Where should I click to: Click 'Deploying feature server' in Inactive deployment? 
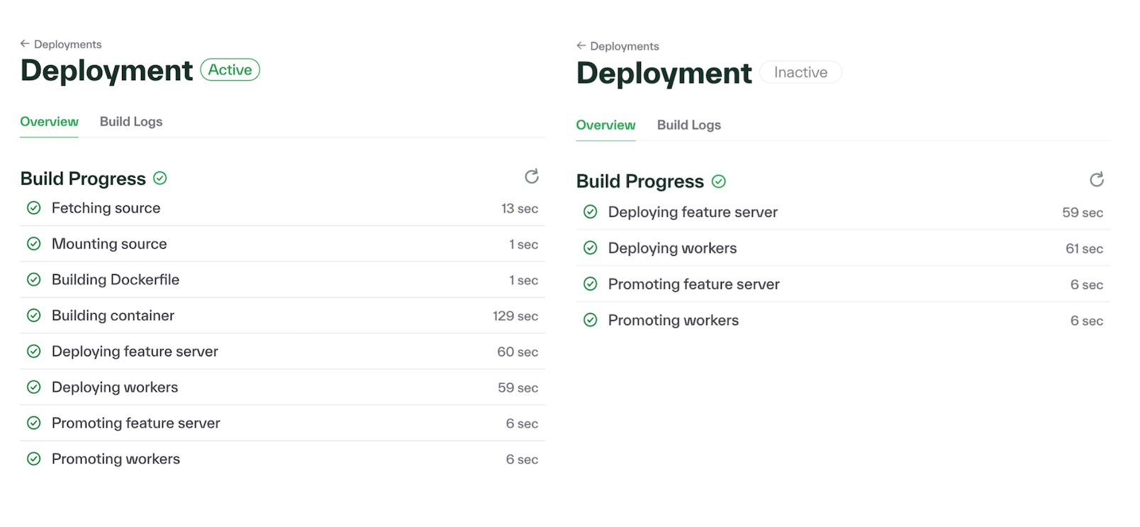coord(693,212)
